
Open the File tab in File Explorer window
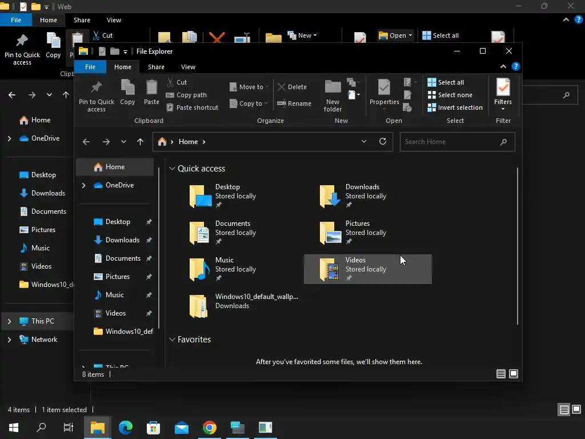point(90,67)
